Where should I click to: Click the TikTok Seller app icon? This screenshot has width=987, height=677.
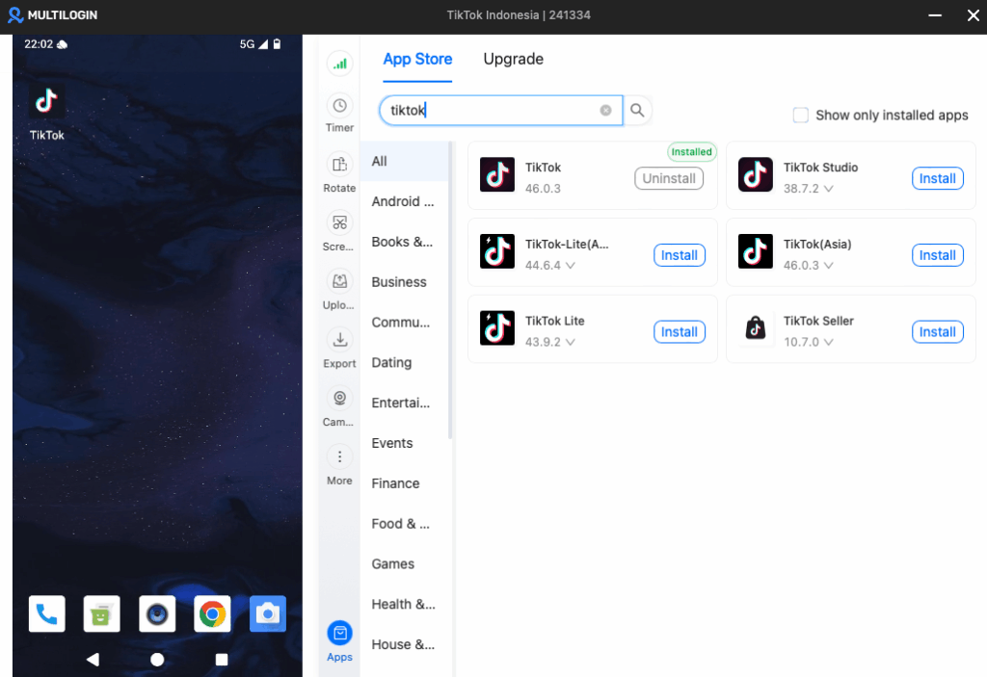(x=756, y=327)
